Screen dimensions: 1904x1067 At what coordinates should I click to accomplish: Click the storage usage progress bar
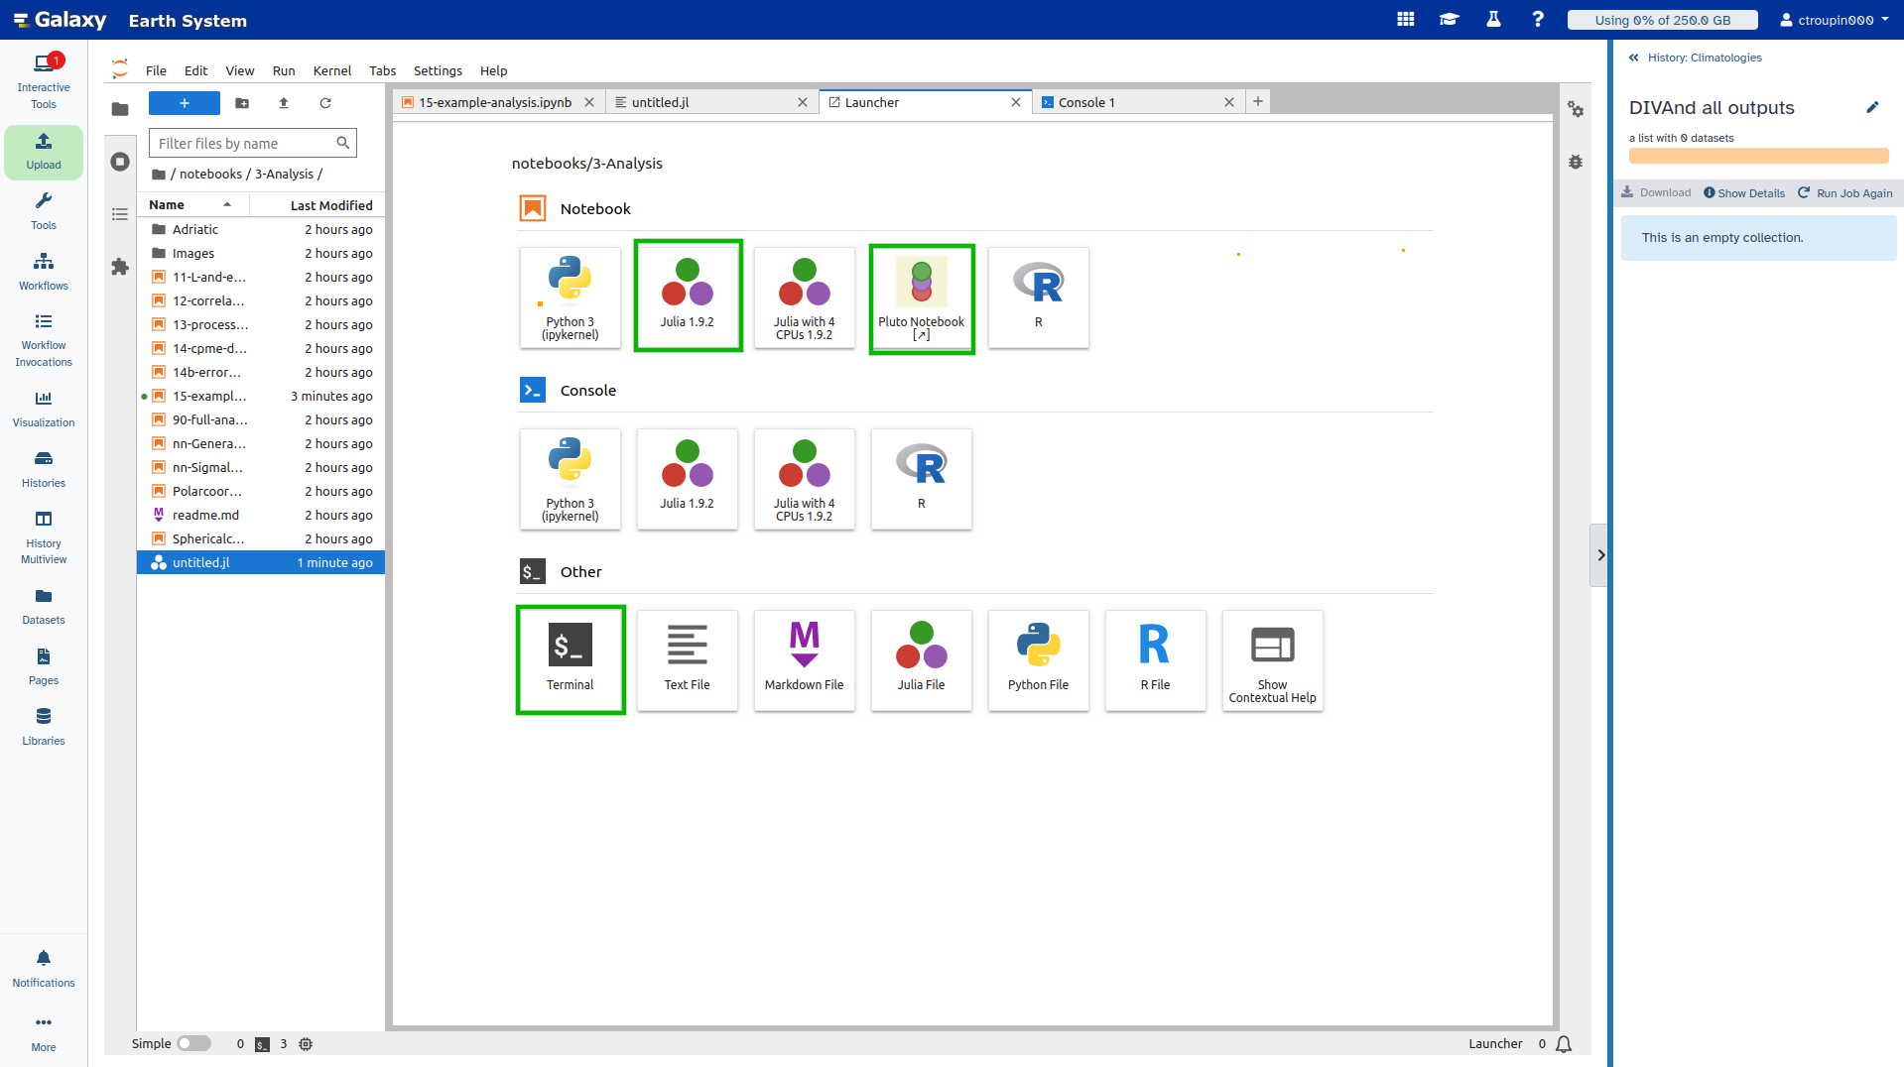coord(1662,20)
